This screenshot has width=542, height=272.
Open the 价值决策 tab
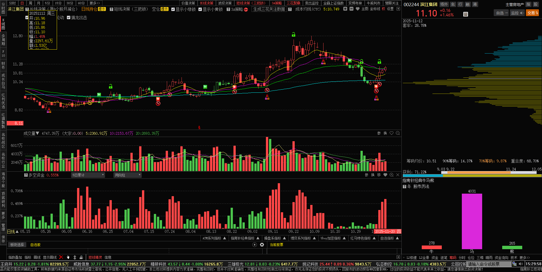coord(188,3)
